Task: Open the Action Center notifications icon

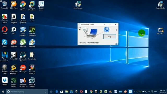Action: coord(152,92)
